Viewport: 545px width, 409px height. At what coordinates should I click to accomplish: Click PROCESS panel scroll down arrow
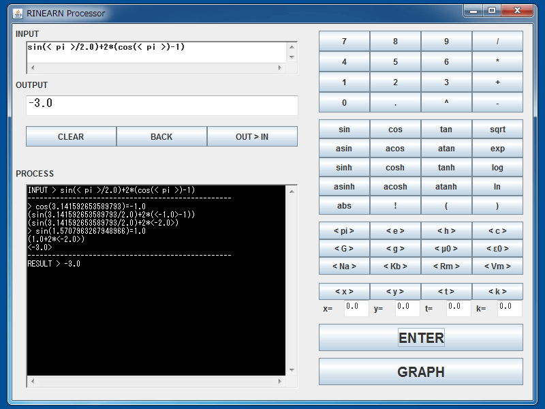coord(292,370)
